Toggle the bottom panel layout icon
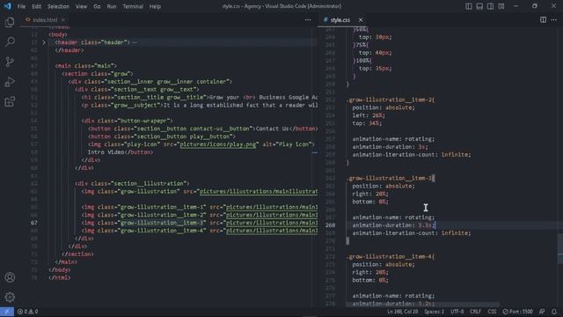This screenshot has height=317, width=563. pyautogui.click(x=479, y=6)
